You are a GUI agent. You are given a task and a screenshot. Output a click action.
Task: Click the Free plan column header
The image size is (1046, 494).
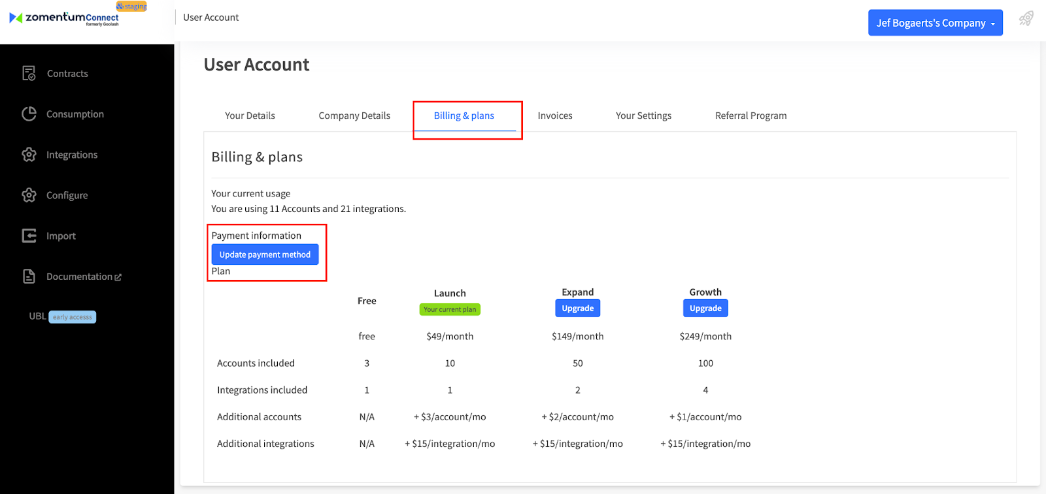click(x=367, y=301)
